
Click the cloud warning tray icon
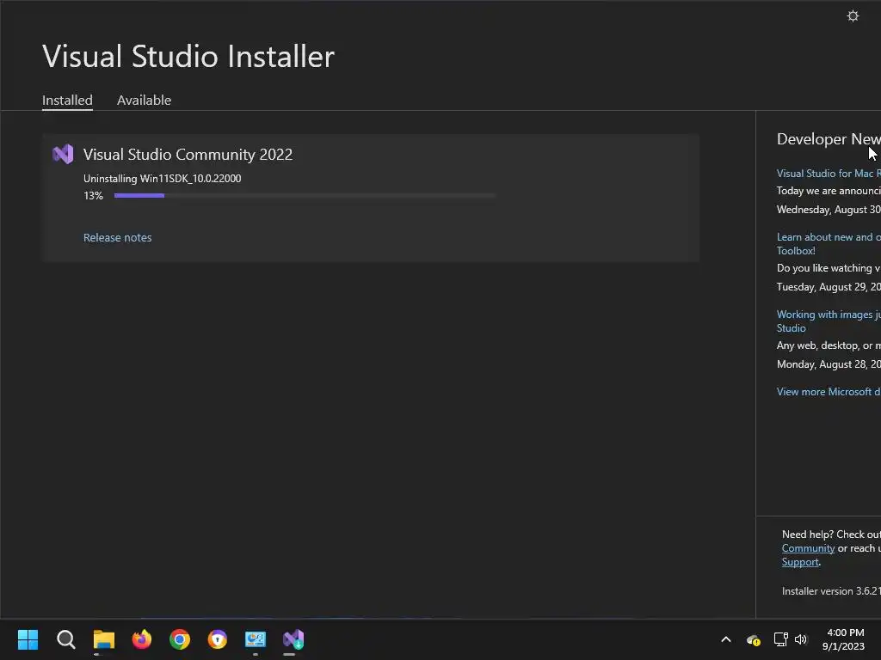(x=754, y=639)
